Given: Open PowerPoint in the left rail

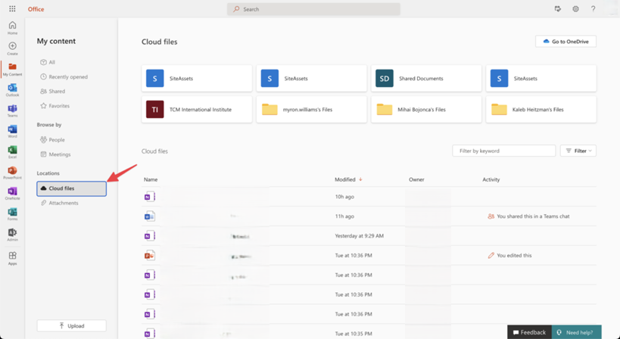Looking at the screenshot, I should pyautogui.click(x=12, y=173).
